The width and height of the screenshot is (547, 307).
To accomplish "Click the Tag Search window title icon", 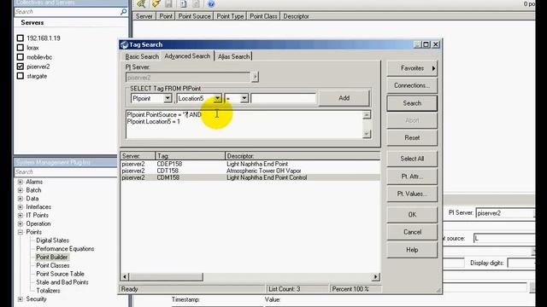I will coord(124,44).
